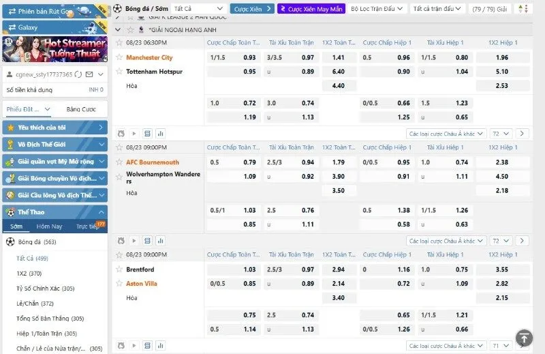Click the alarm clock icon under Manchester City match
Viewport: 545px width, 354px height.
tap(121, 134)
